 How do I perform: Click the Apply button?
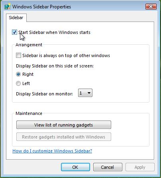coord(140,167)
